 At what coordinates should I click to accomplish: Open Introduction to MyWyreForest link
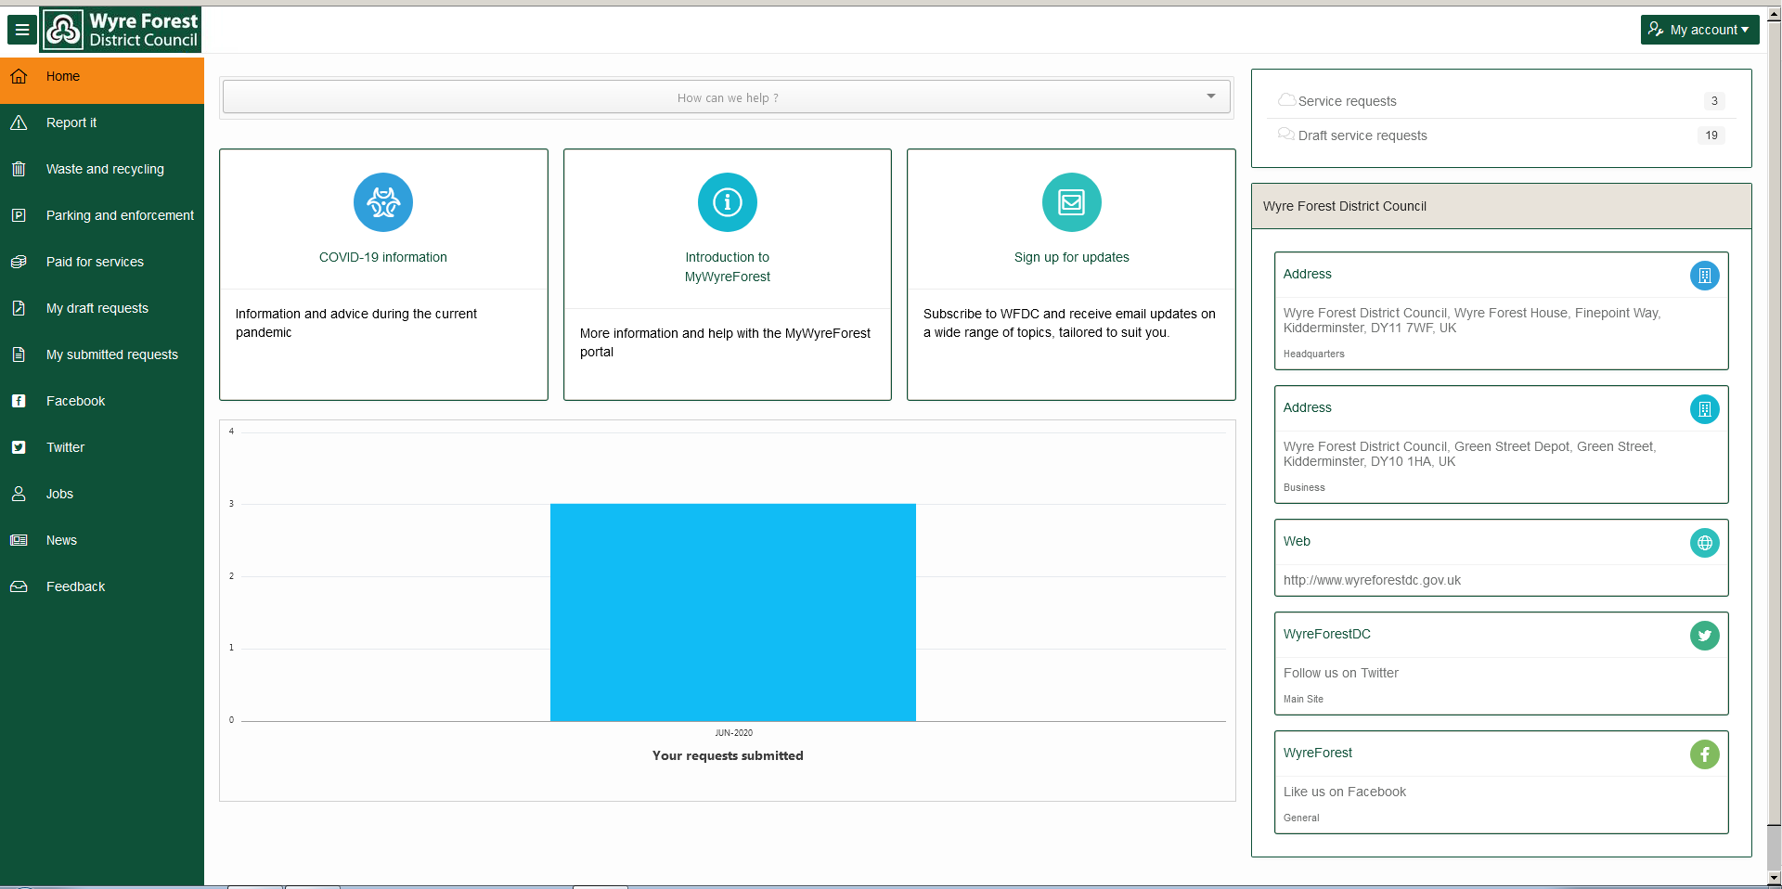click(728, 267)
